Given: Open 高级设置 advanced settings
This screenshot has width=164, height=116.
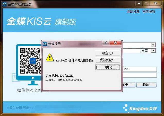Looking at the screenshot, I should (133, 12).
